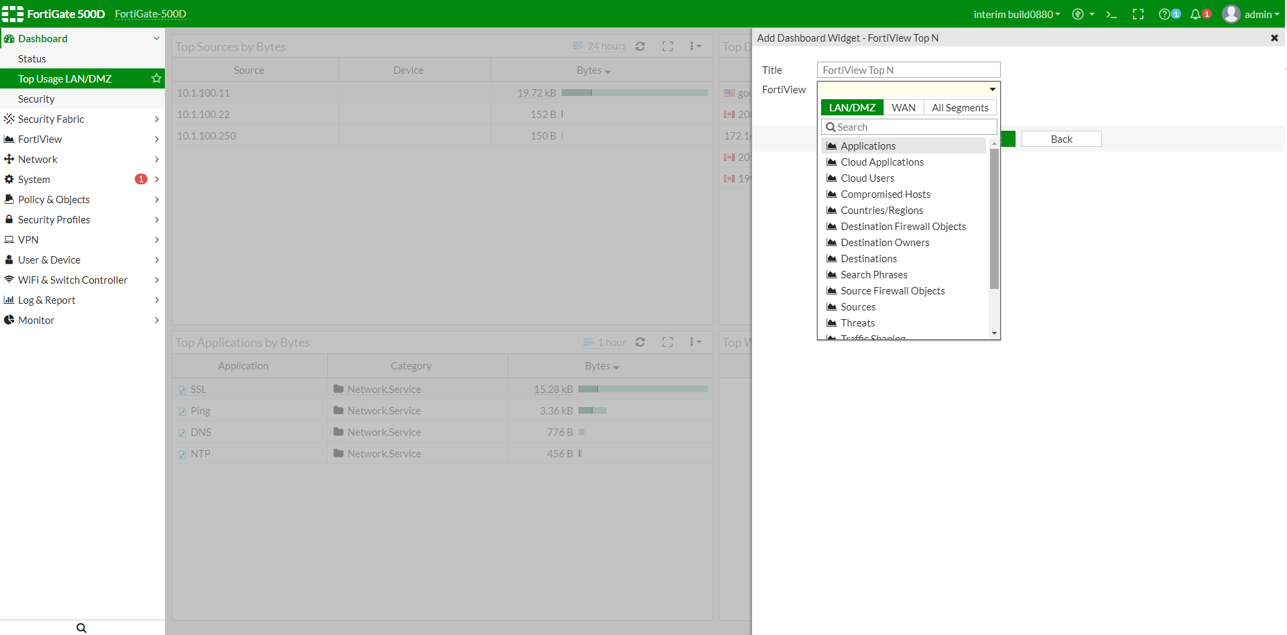The width and height of the screenshot is (1287, 635).
Task: Open Top Applications widget options menu
Action: 695,342
